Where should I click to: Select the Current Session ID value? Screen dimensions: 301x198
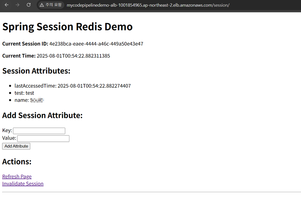[x=96, y=44]
